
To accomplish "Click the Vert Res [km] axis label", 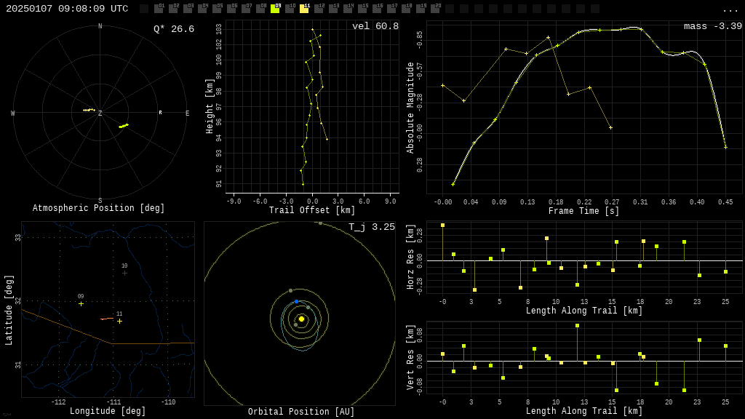I will coord(410,358).
